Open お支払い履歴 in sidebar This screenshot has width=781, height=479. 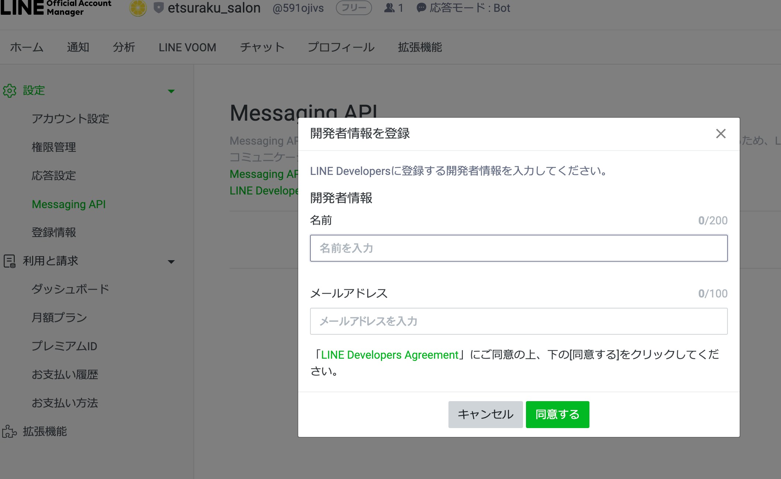[x=65, y=375]
